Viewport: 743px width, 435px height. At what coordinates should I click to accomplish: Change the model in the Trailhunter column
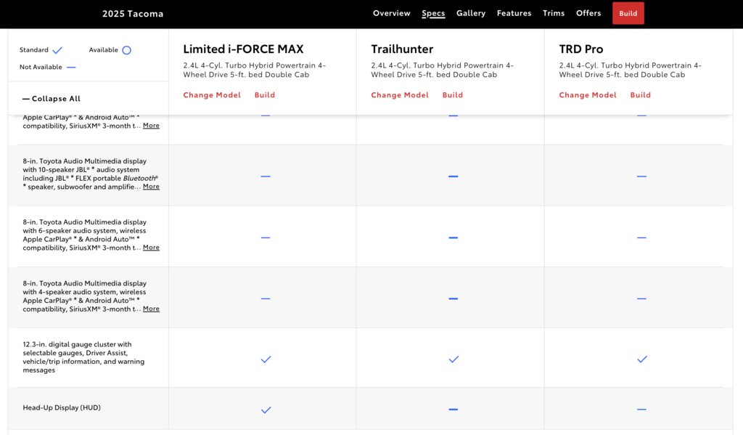tap(400, 95)
